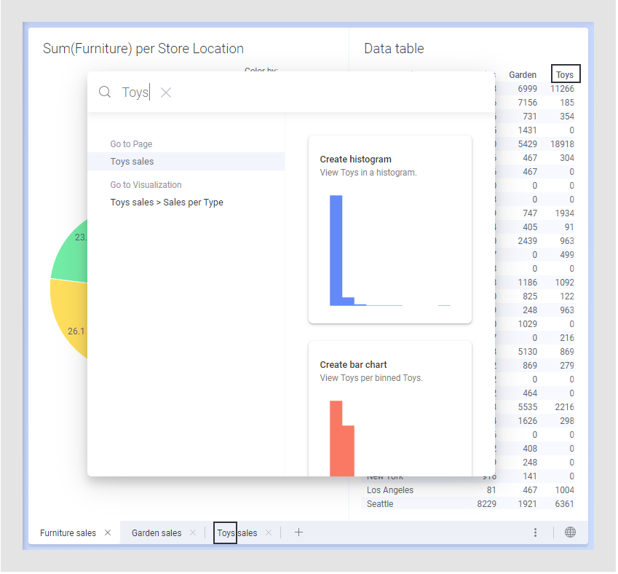Screen dimensions: 618x574
Task: Add a new page with plus icon
Action: coord(298,532)
